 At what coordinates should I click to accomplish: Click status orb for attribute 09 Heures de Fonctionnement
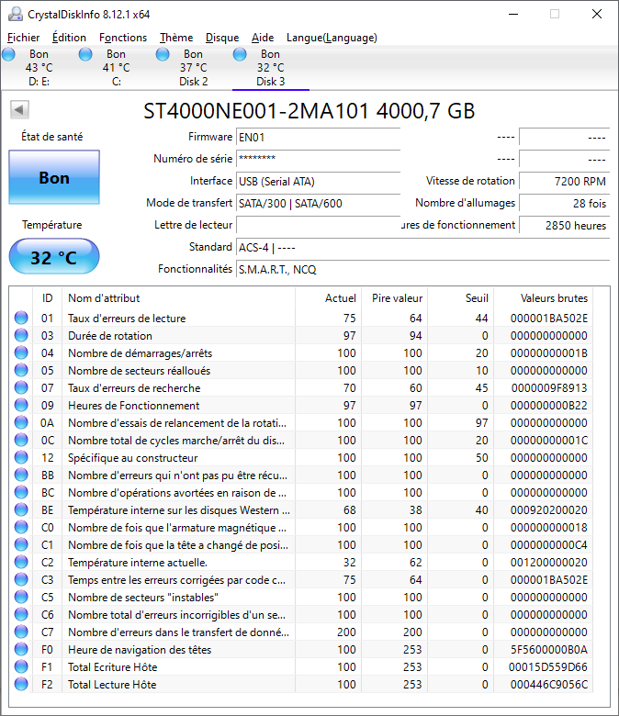21,405
